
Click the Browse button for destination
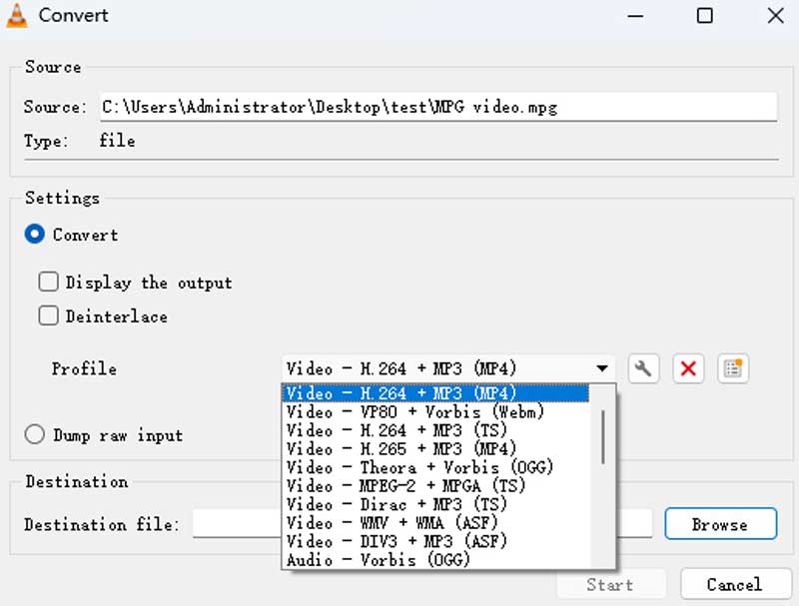coord(720,524)
